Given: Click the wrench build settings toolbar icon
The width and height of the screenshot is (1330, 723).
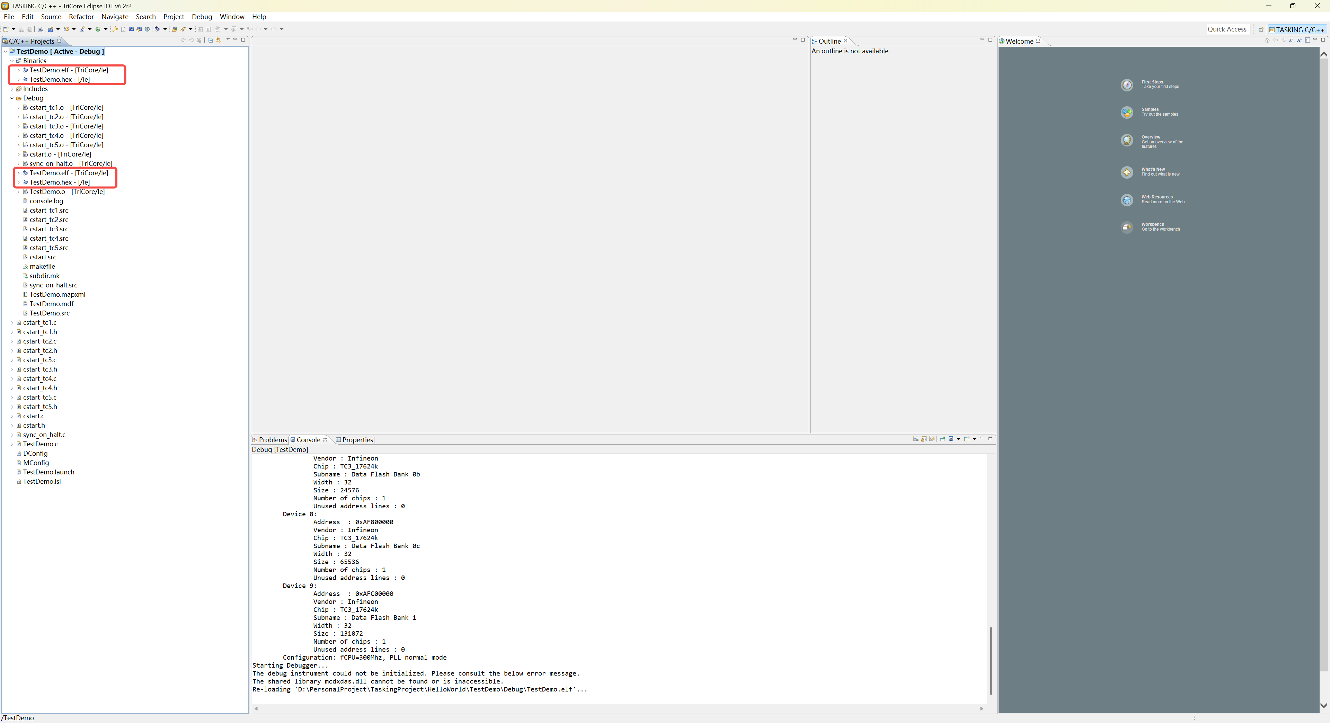Looking at the screenshot, I should click(115, 29).
